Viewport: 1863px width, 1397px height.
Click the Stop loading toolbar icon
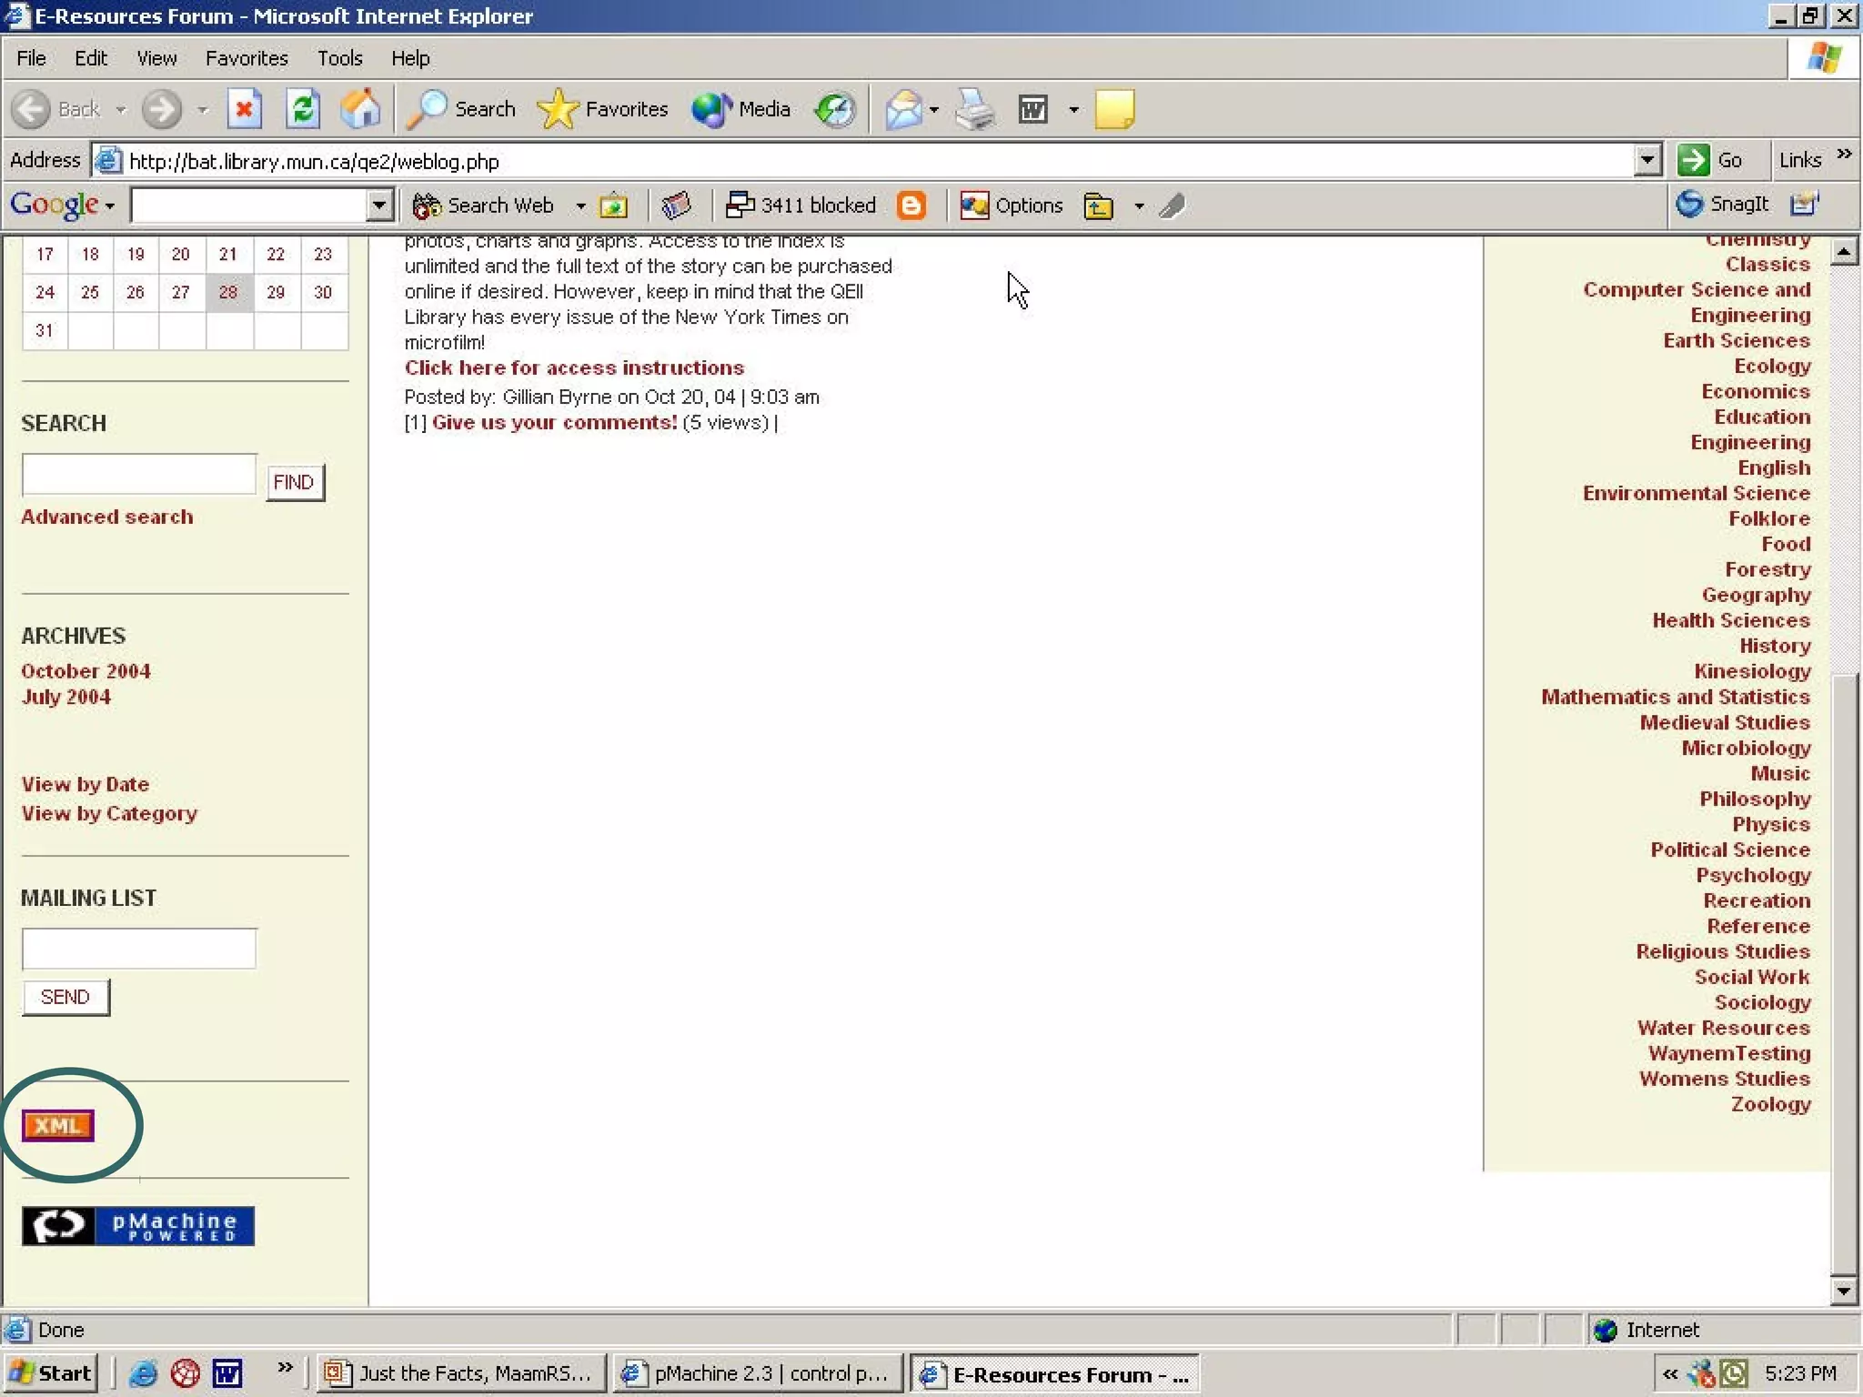[244, 110]
